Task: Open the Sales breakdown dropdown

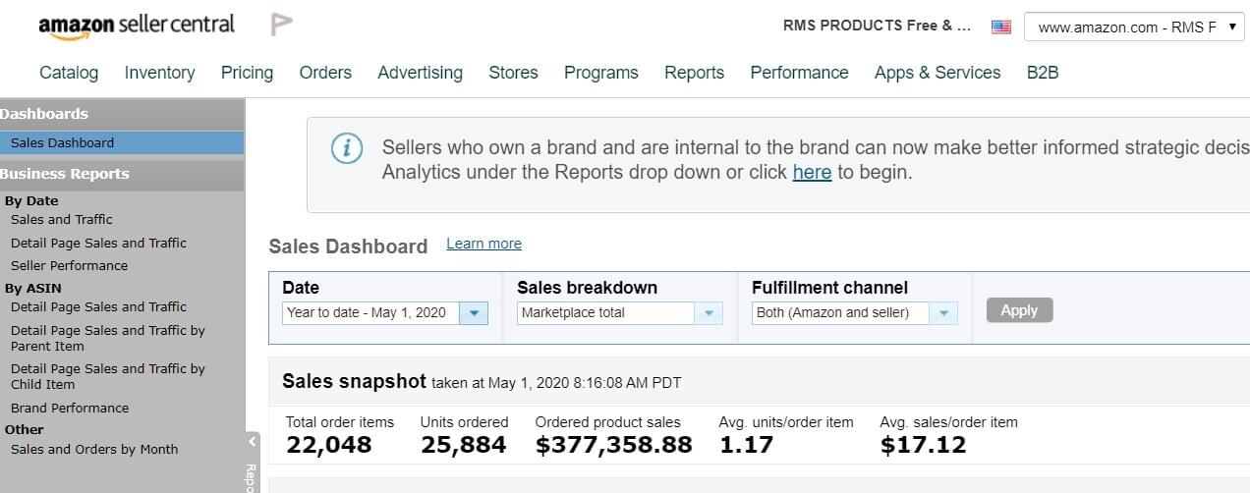Action: 709,313
